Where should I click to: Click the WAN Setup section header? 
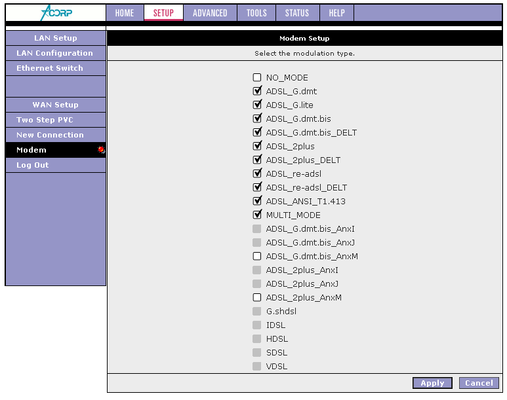pos(56,105)
